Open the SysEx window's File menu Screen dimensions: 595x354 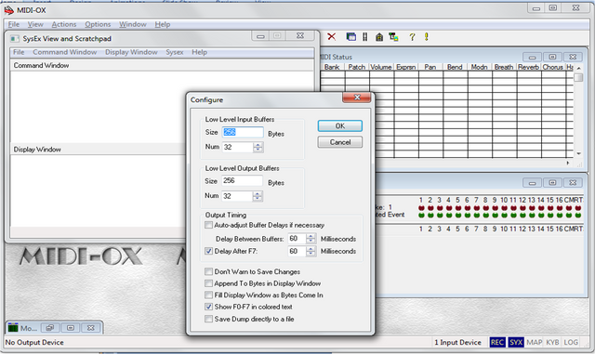point(19,52)
